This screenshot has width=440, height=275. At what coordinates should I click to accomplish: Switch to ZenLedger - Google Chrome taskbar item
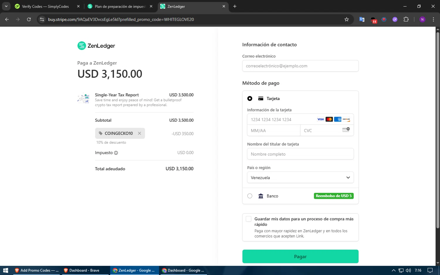[134, 270]
